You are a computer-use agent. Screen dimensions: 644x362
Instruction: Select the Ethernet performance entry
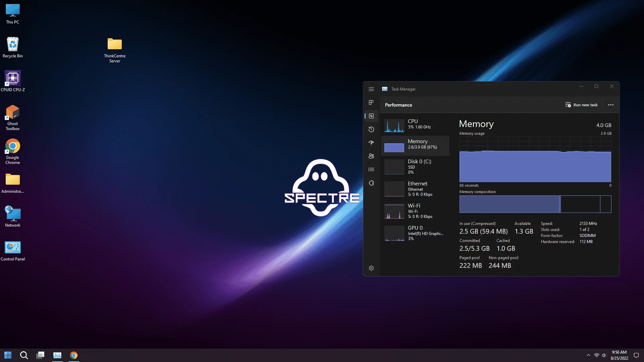[415, 189]
